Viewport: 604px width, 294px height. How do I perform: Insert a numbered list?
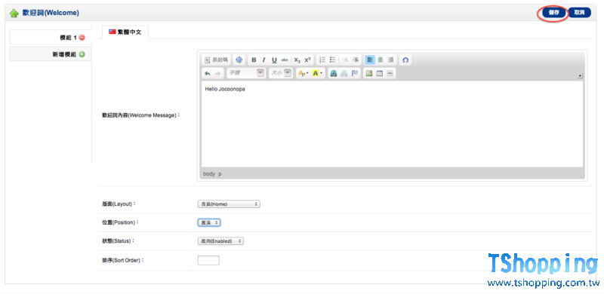322,60
